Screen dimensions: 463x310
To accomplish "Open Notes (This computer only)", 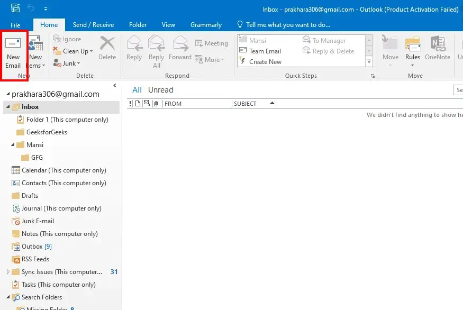I will [x=55, y=234].
